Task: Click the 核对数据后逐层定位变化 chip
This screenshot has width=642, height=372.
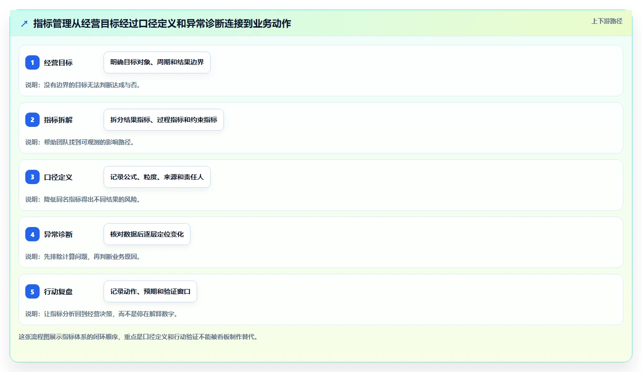Action: pos(147,234)
